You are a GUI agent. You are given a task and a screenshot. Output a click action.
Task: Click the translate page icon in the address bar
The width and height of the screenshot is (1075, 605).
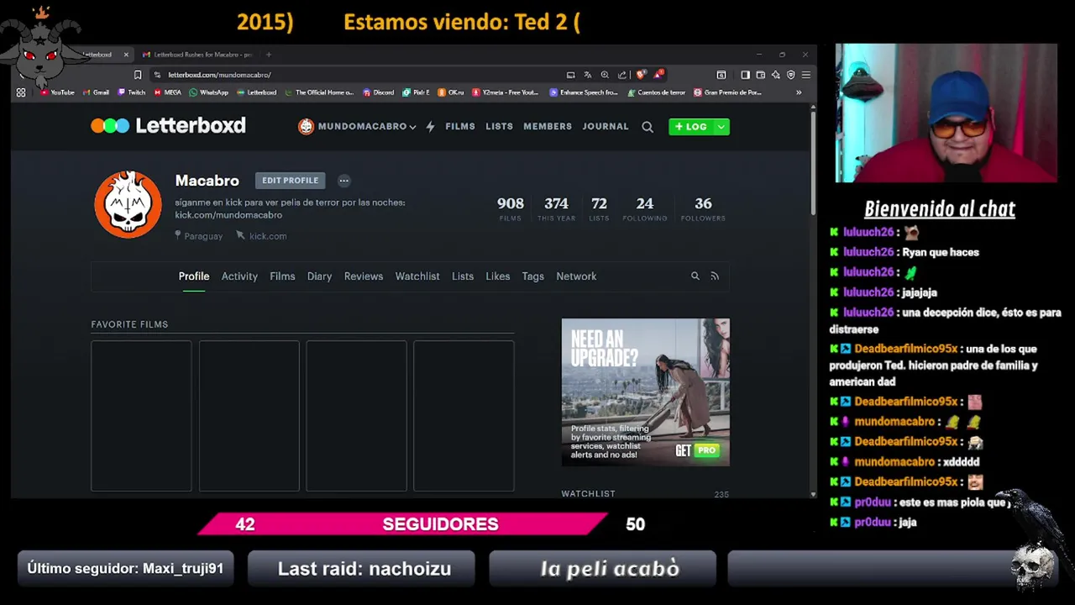pyautogui.click(x=588, y=75)
